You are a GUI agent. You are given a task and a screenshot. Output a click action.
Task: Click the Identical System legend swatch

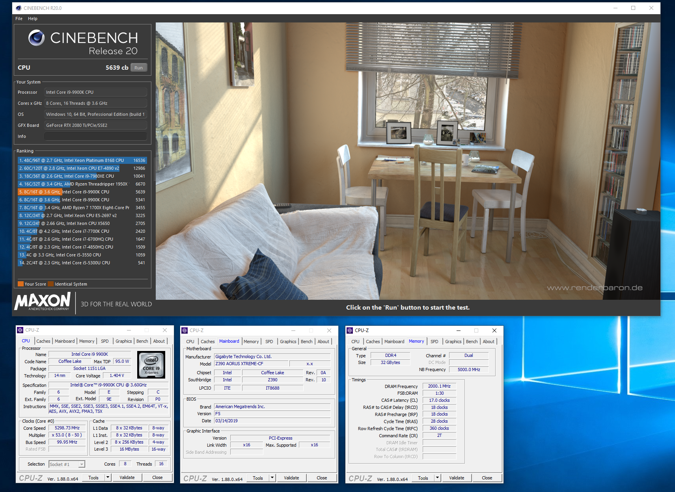pos(50,284)
